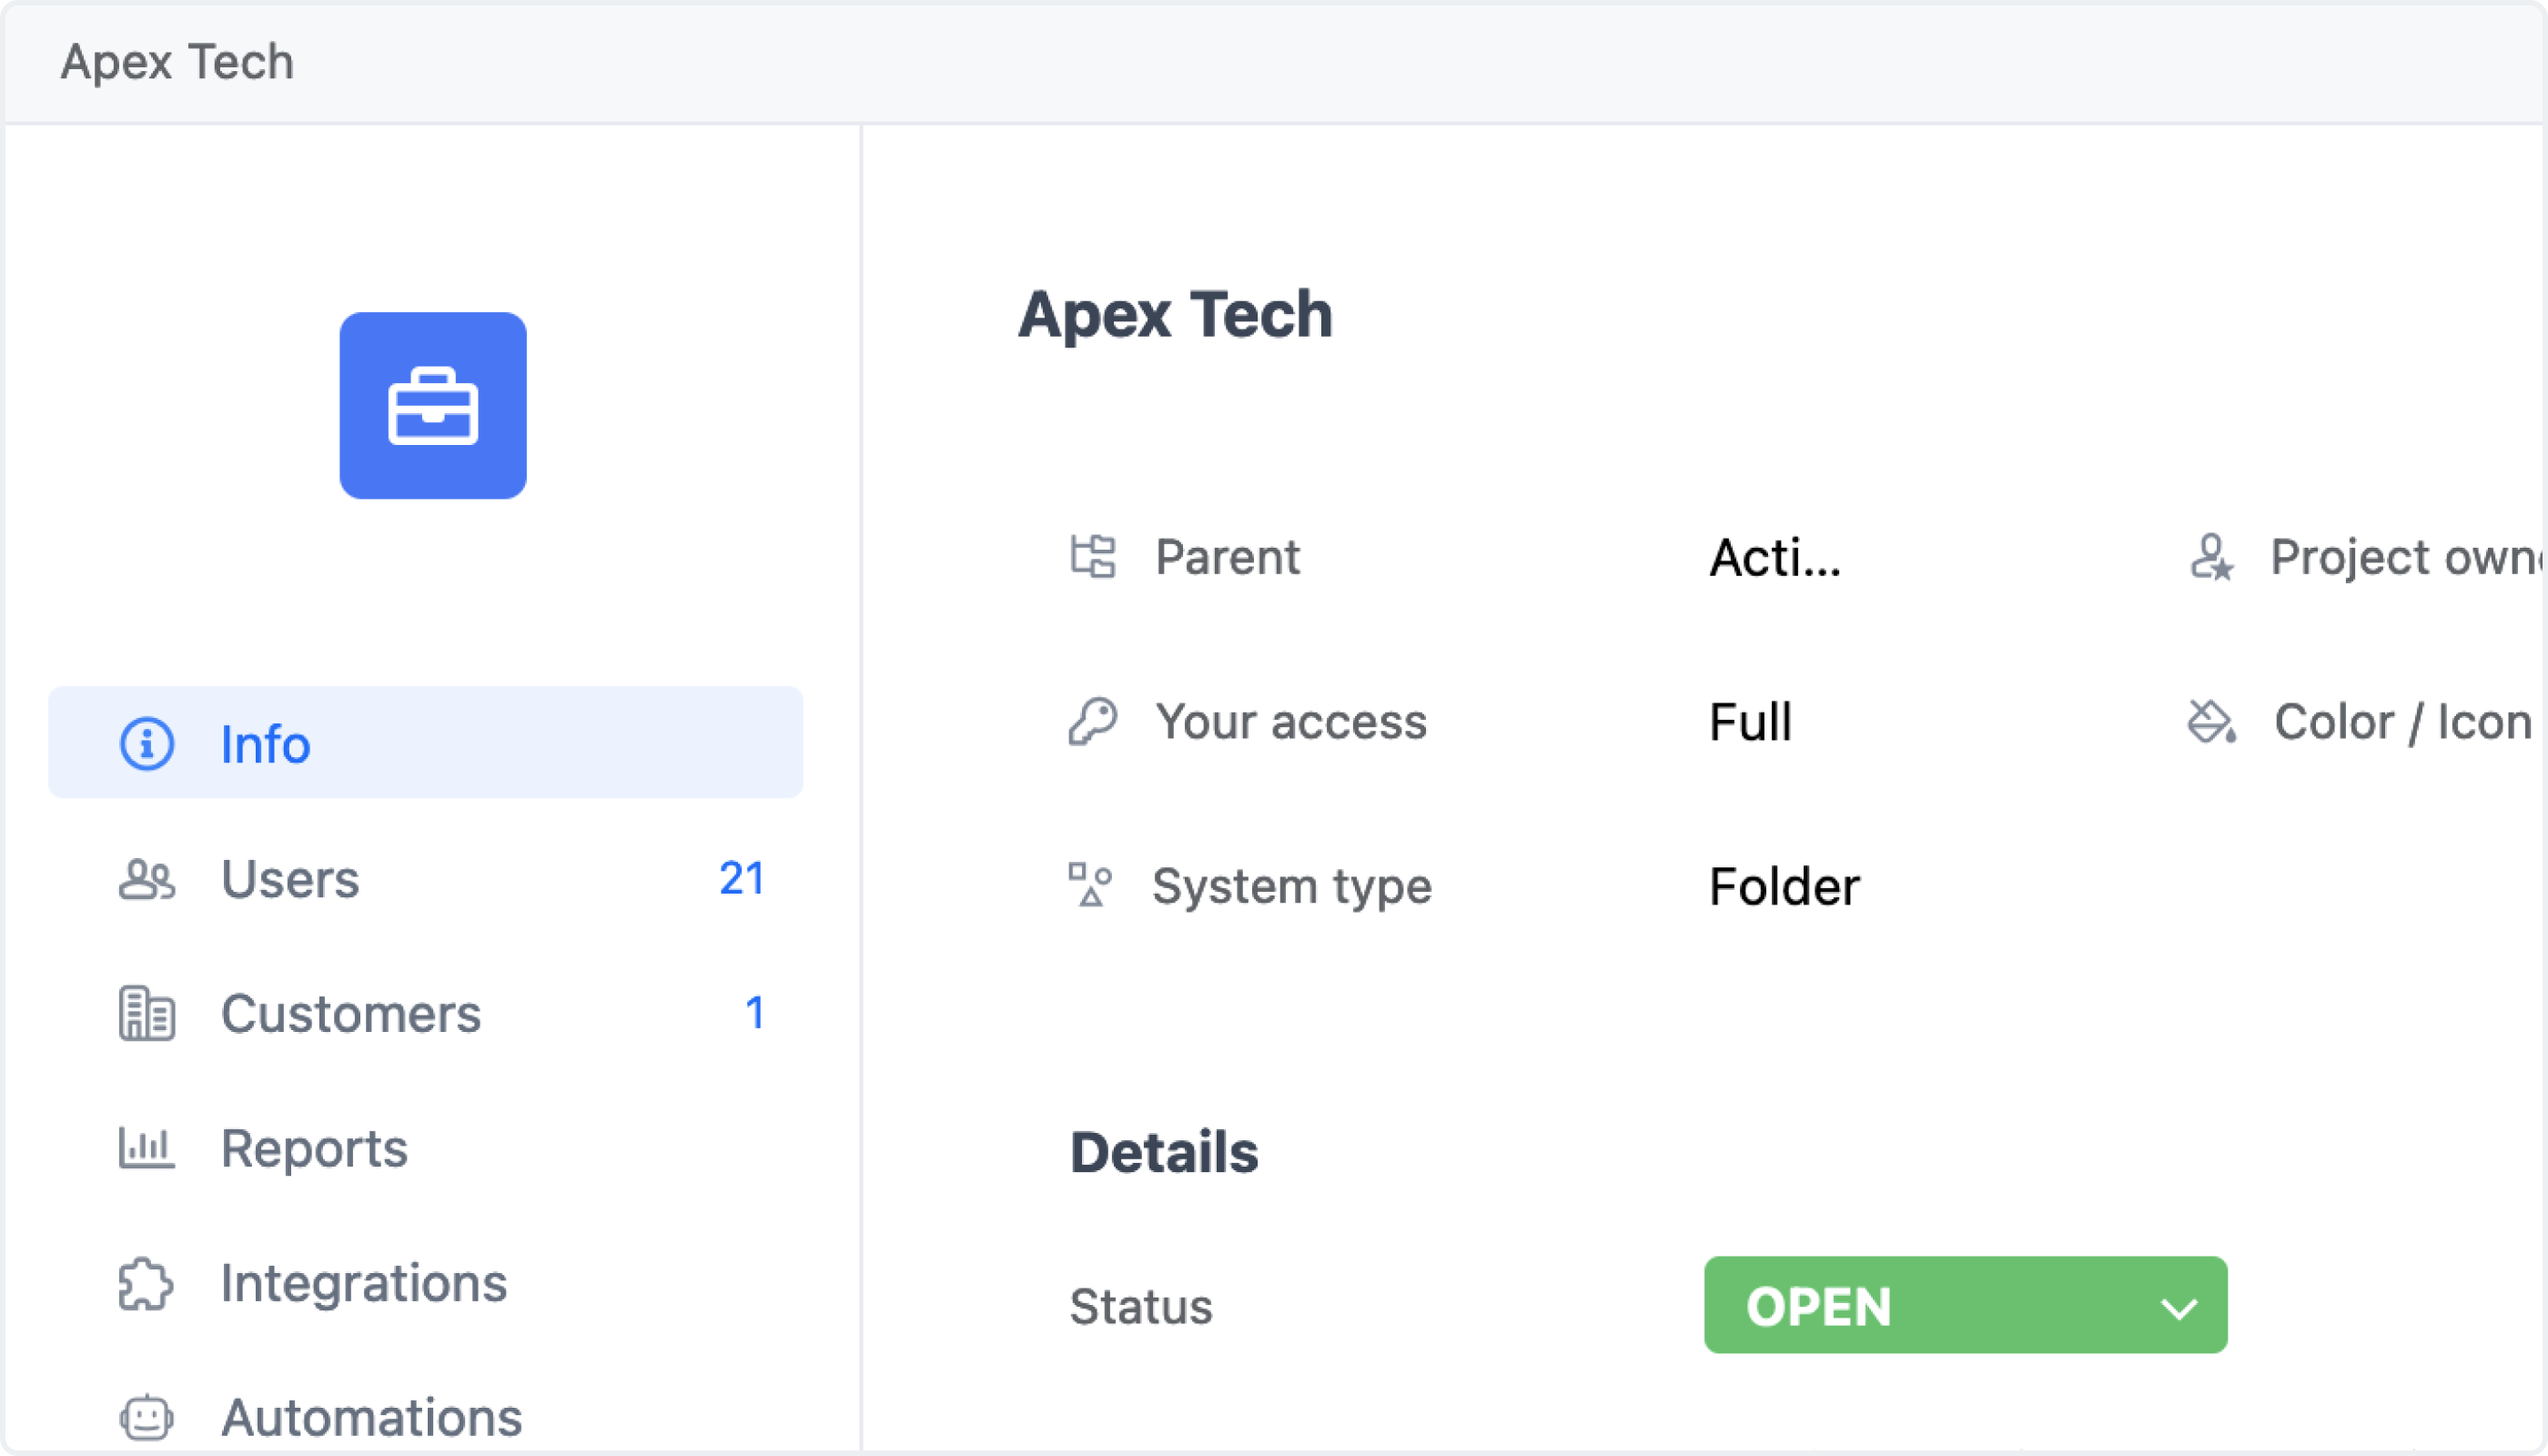Viewport: 2548px width, 1456px height.
Task: Click the Info circle icon
Action: point(147,744)
